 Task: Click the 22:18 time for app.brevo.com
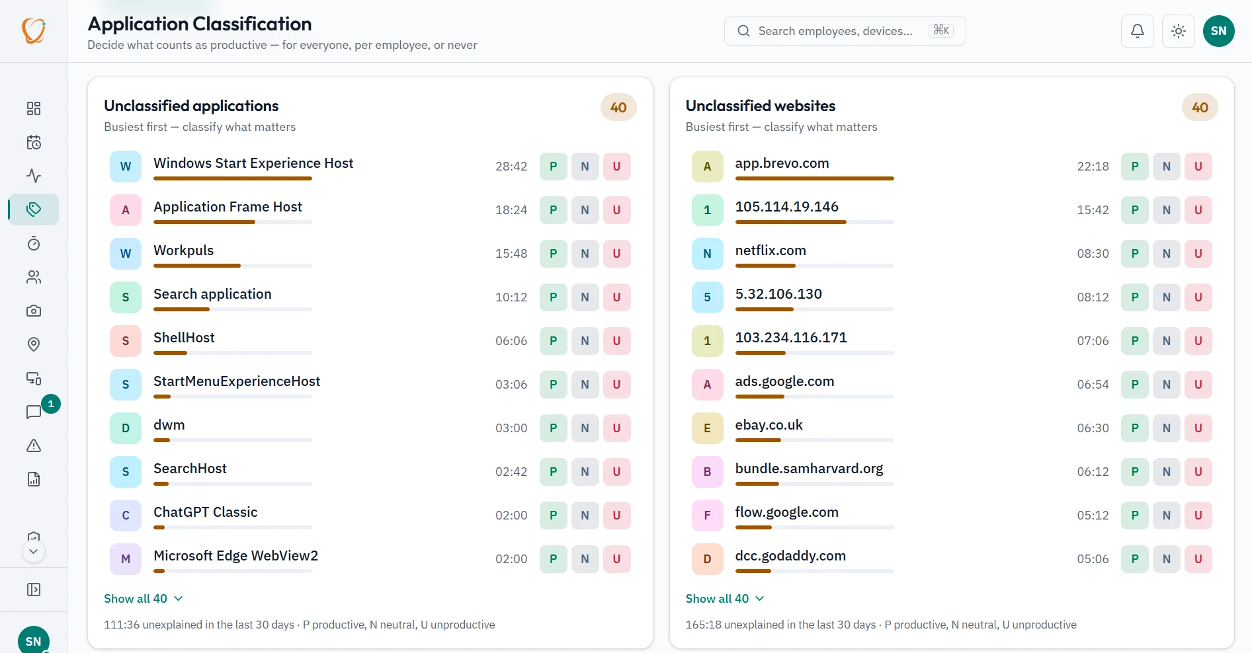click(1093, 167)
